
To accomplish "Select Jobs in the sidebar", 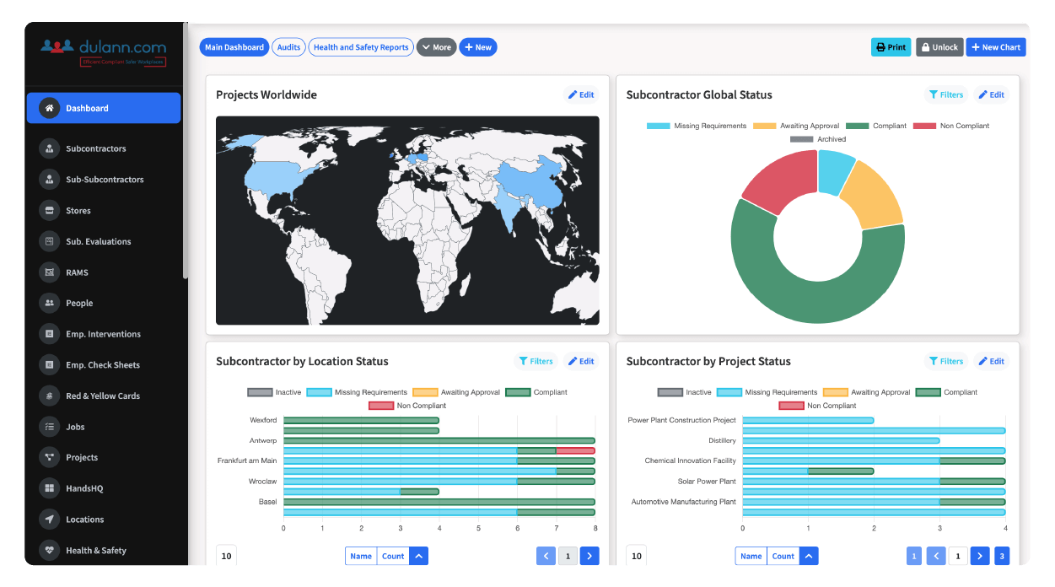I will click(x=104, y=427).
